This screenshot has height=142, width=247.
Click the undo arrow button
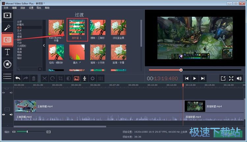(17, 78)
